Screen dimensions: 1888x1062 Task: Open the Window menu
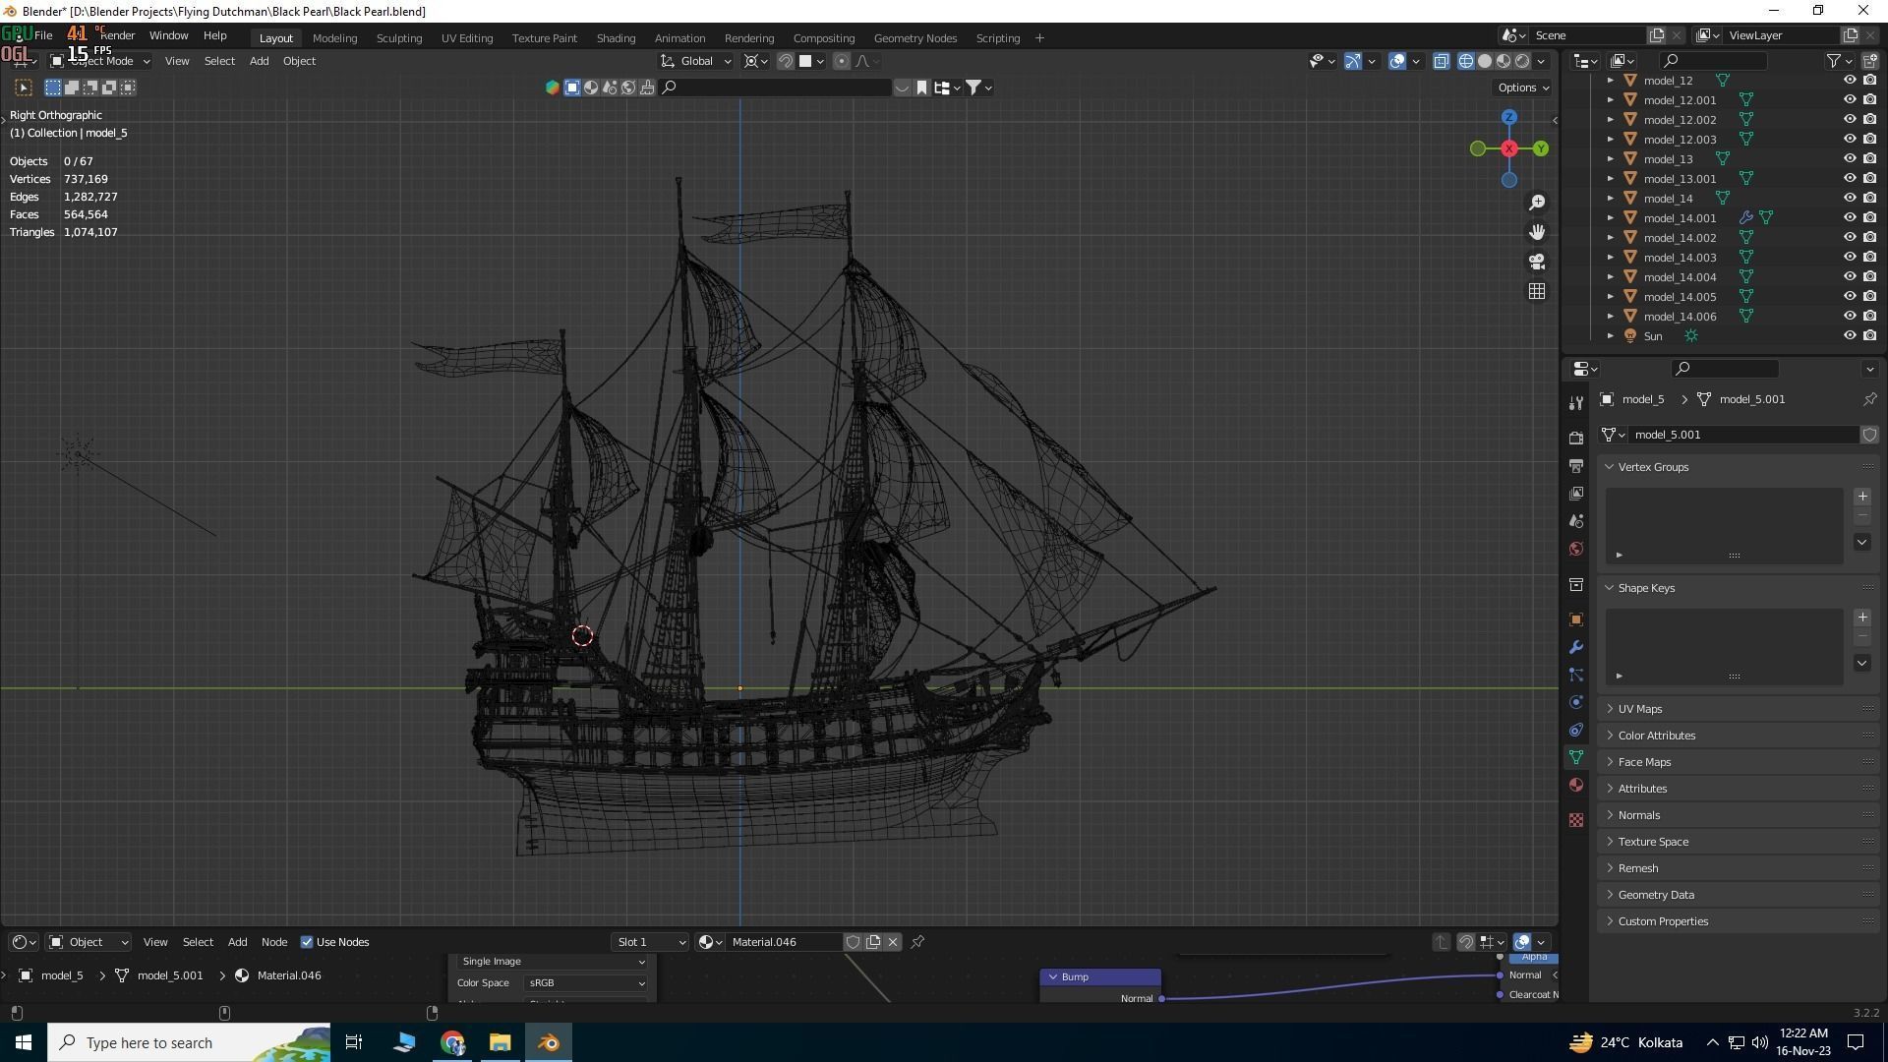tap(168, 35)
